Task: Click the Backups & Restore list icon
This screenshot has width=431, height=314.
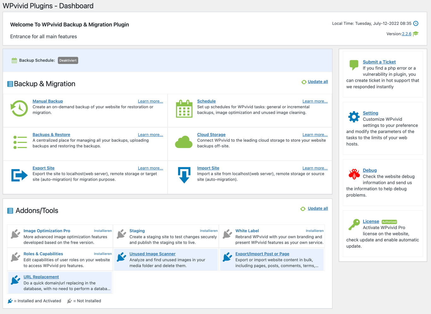Action: (20, 142)
